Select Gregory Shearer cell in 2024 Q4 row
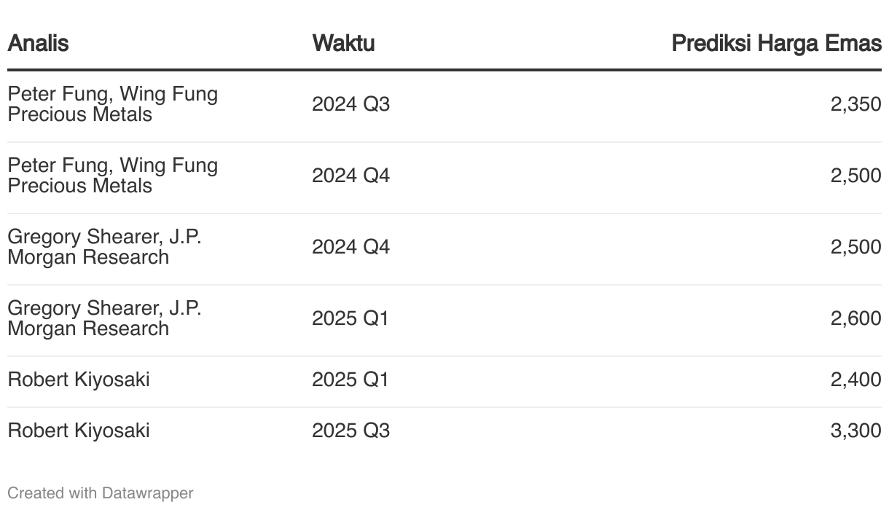Image resolution: width=889 pixels, height=510 pixels. (105, 247)
